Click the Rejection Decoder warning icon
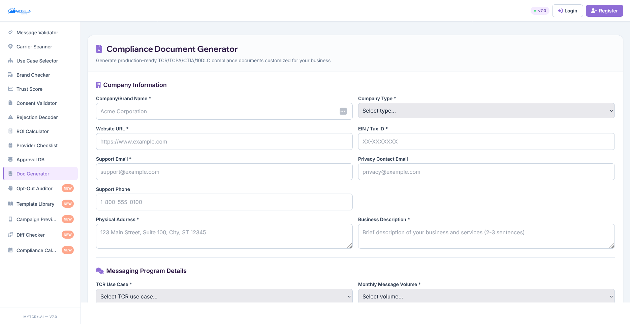 pyautogui.click(x=10, y=117)
